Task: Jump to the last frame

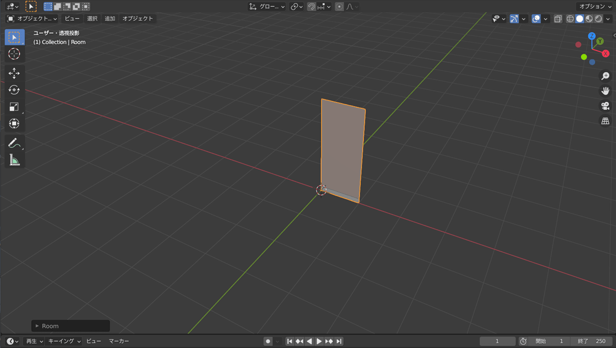Action: [339, 341]
